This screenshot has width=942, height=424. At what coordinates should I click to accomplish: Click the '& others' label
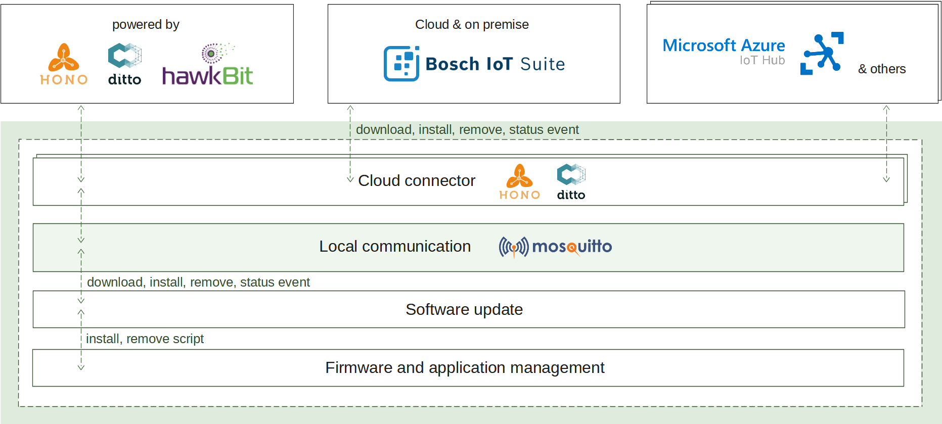(882, 69)
